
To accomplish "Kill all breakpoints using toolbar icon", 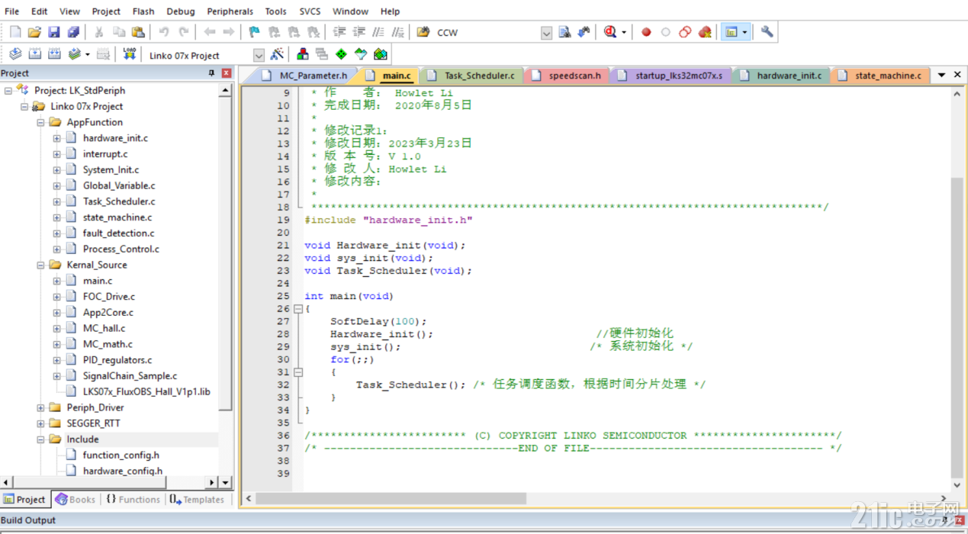I will 705,32.
